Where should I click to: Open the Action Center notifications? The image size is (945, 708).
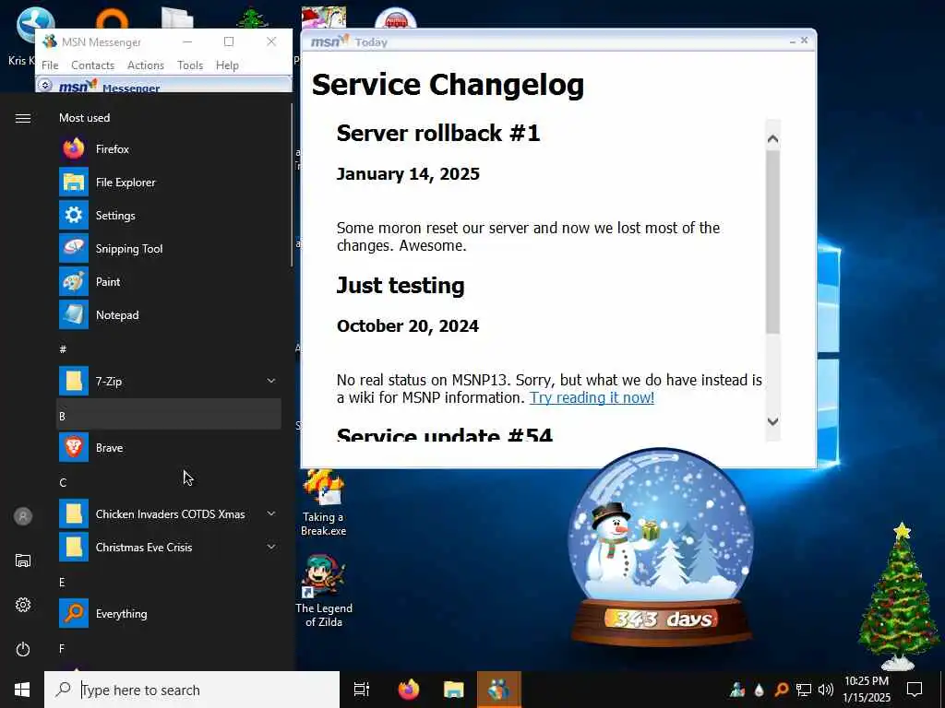(x=915, y=690)
